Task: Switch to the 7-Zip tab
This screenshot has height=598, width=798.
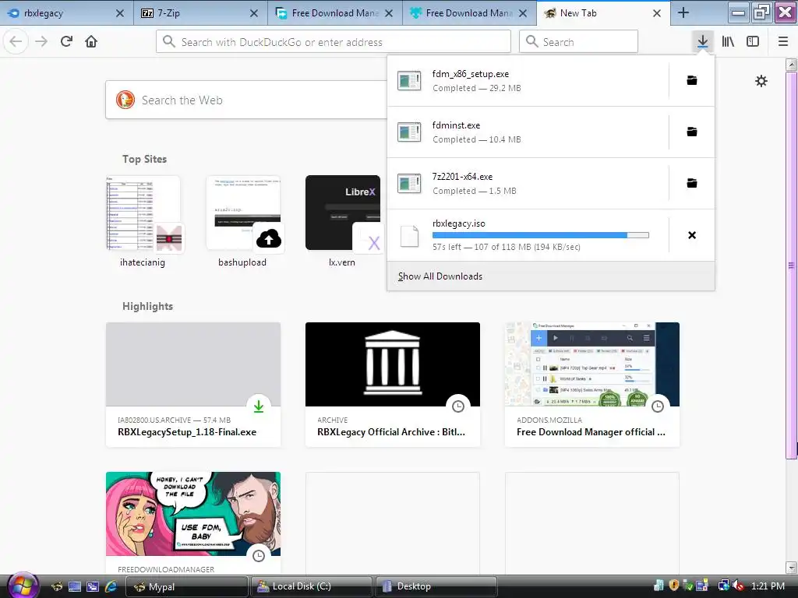Action: (200, 12)
